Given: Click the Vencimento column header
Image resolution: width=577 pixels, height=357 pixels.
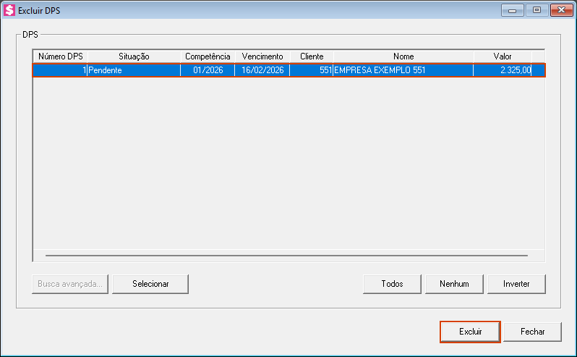Looking at the screenshot, I should (x=262, y=56).
